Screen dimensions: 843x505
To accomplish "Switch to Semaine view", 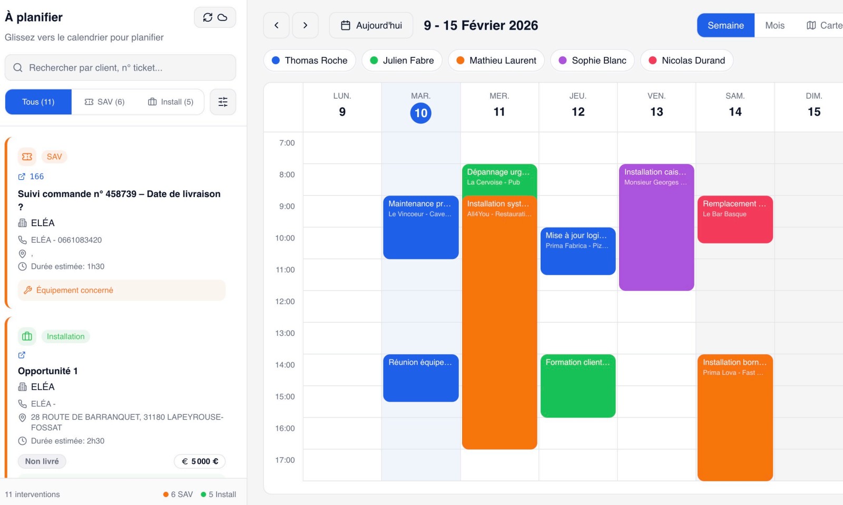I will click(726, 25).
